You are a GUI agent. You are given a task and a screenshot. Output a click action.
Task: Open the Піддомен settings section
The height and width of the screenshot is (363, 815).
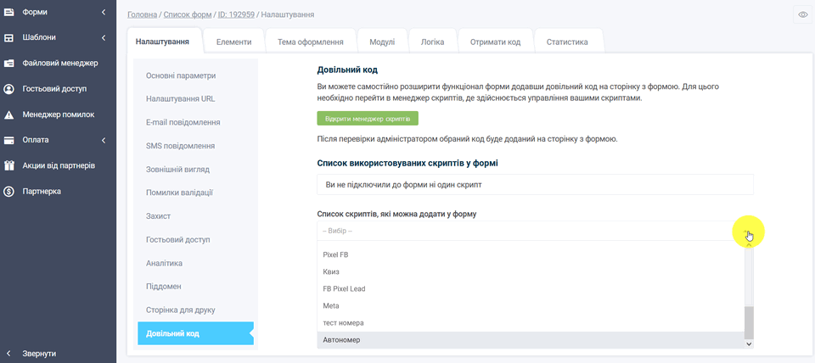pos(164,287)
